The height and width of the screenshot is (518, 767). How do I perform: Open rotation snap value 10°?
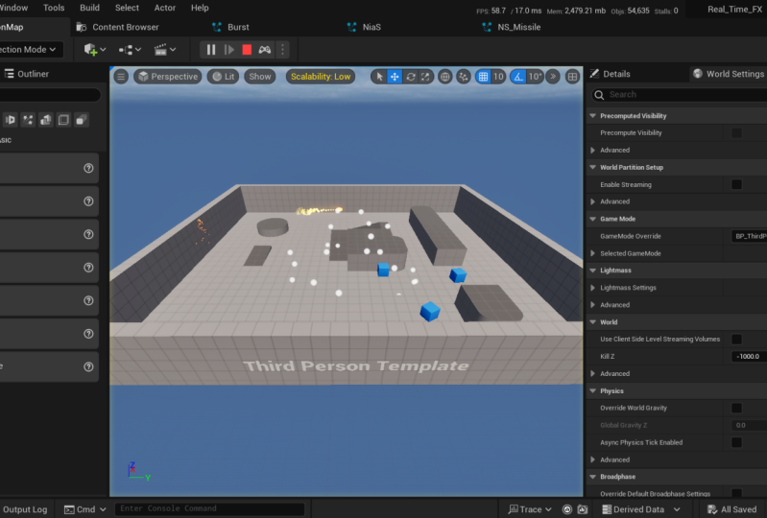(x=535, y=76)
